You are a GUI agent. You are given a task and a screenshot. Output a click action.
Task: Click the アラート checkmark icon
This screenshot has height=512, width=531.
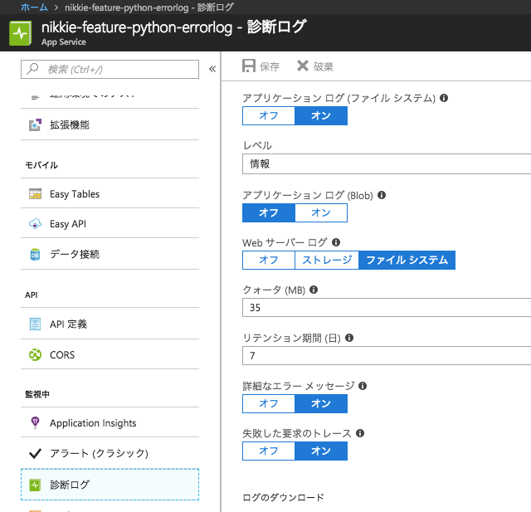[35, 453]
